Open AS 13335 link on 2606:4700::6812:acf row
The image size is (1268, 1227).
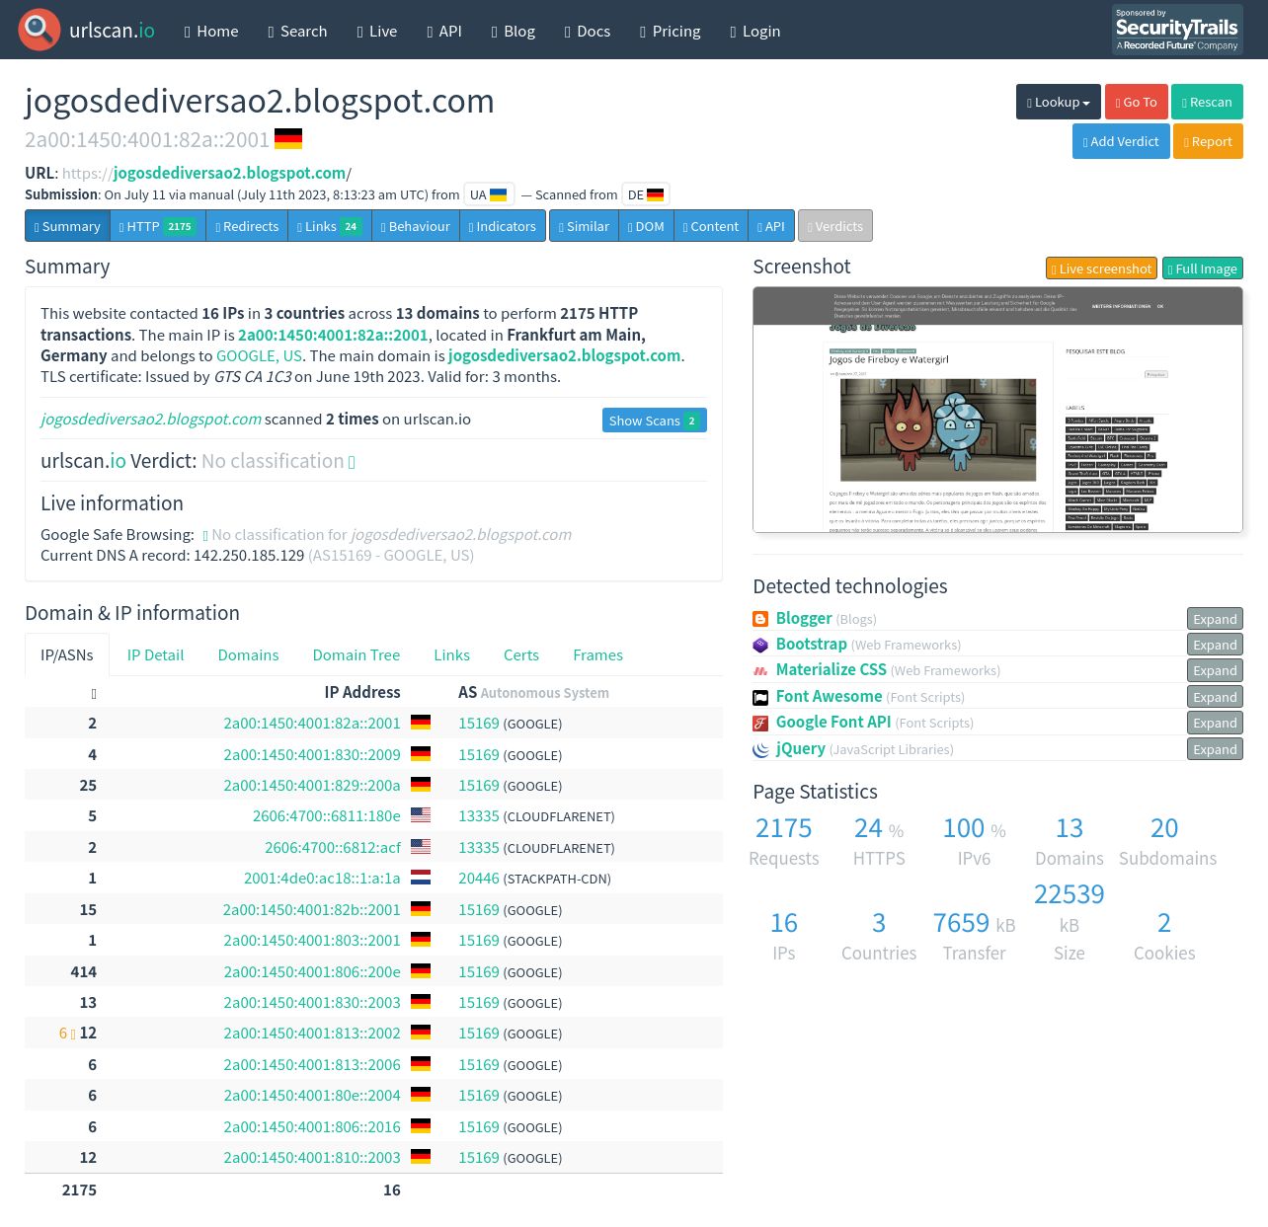click(479, 847)
